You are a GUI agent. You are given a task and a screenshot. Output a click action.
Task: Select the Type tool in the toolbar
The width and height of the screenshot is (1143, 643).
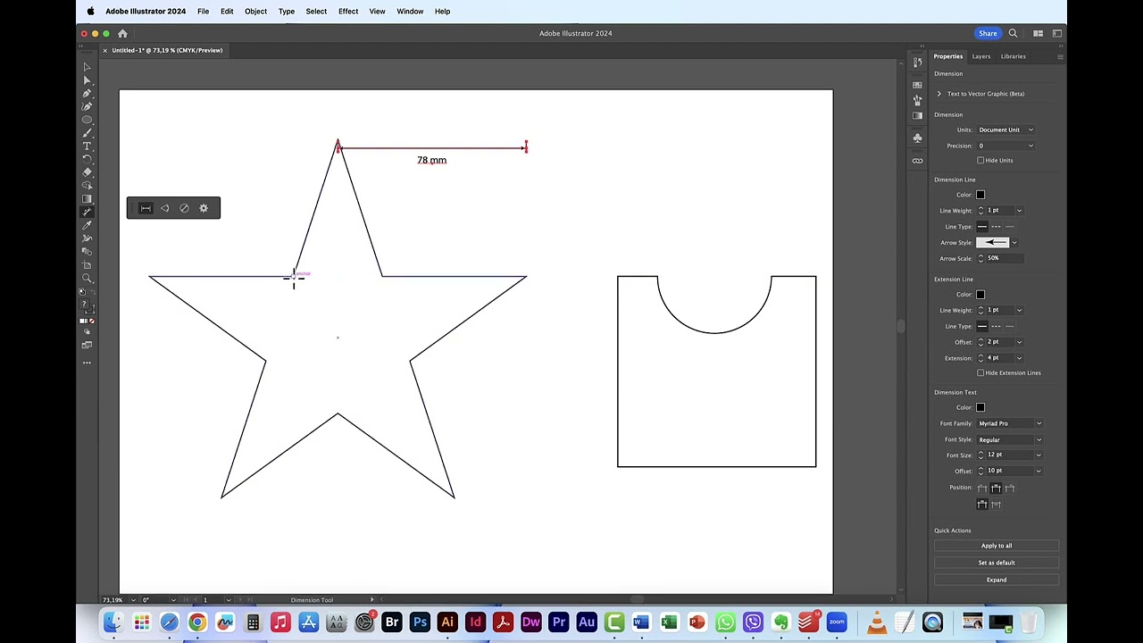(87, 147)
